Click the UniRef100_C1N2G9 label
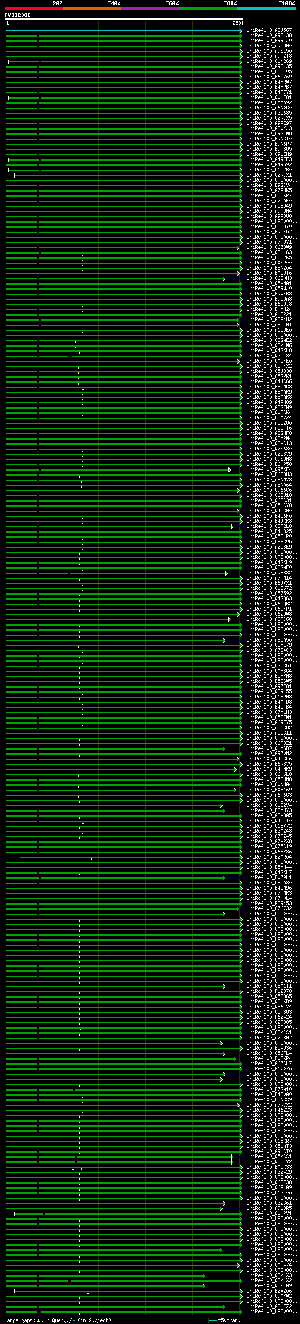The height and width of the screenshot is (1324, 300). (x=269, y=61)
